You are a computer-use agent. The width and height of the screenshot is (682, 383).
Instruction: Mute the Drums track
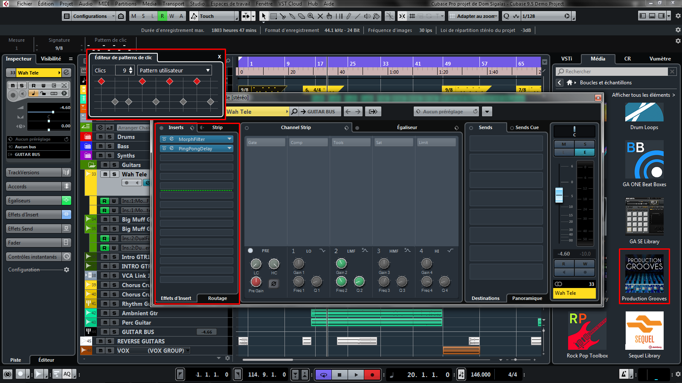pos(100,137)
